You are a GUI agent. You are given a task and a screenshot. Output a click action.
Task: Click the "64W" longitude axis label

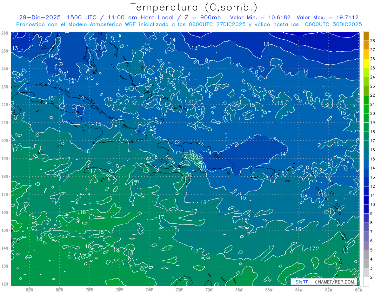(299, 290)
